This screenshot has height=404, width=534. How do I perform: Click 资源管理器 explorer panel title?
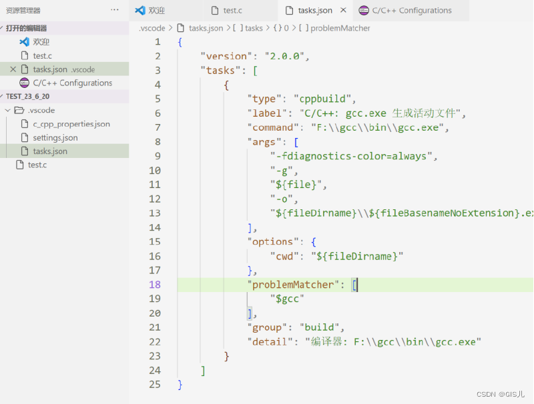[23, 11]
